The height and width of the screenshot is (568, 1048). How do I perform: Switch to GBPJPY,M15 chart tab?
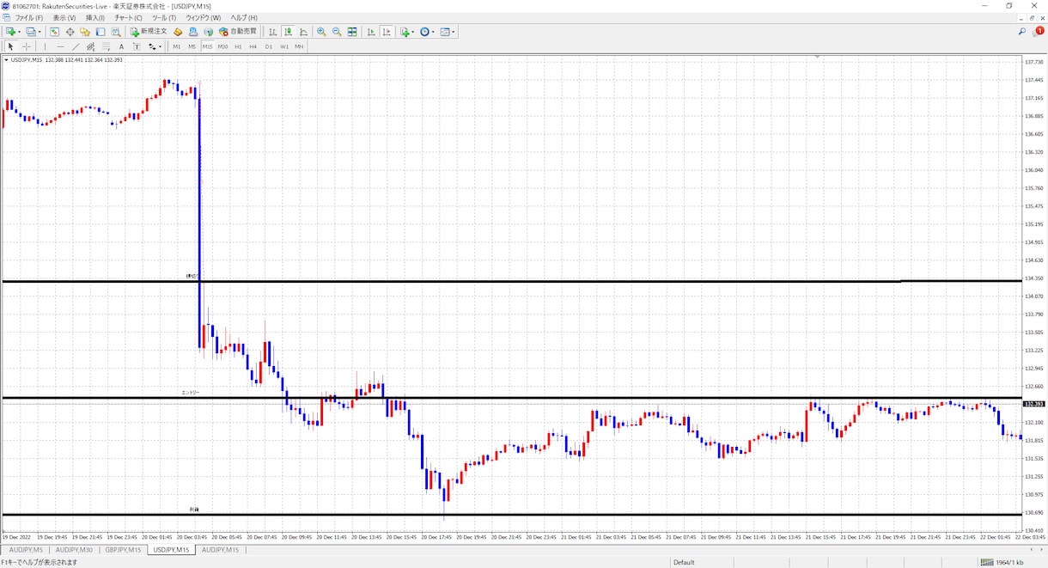[123, 549]
